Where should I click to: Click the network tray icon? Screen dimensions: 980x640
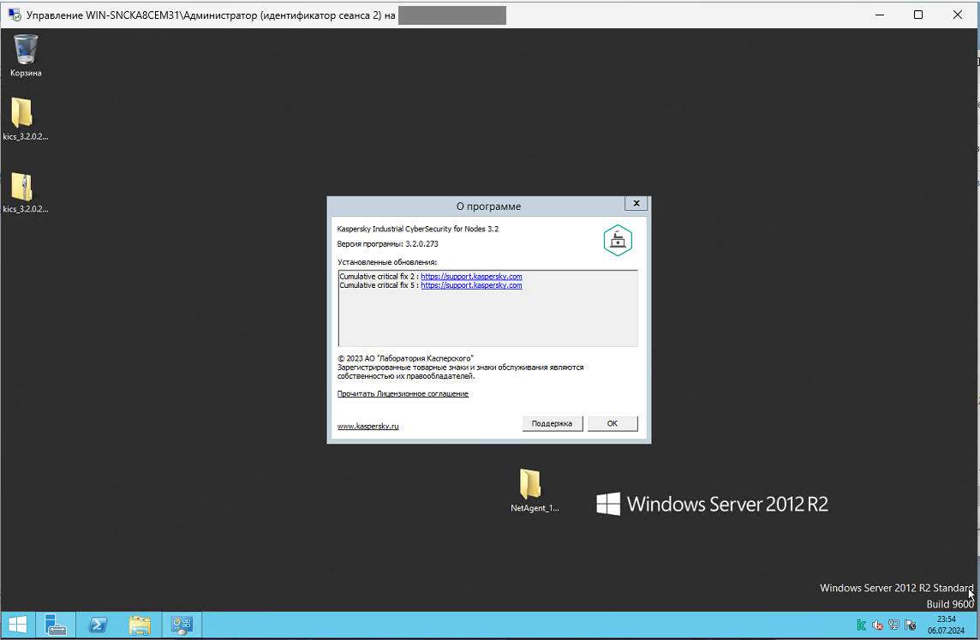point(893,625)
